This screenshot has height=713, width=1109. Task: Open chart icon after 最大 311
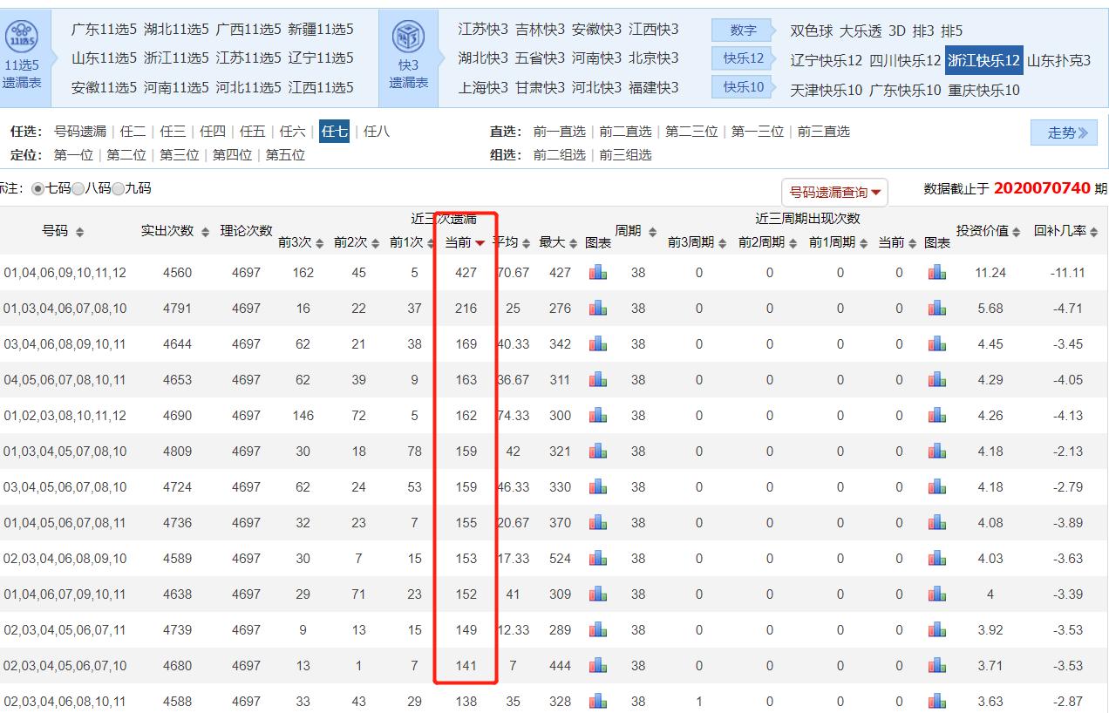click(598, 380)
